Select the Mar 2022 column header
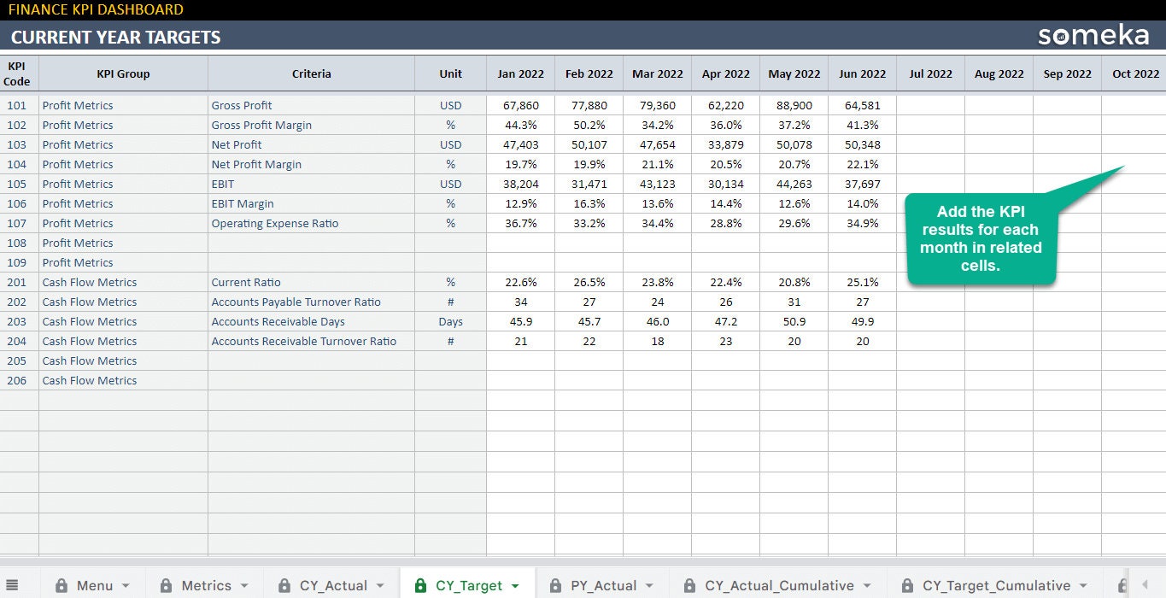Screen dimensions: 1166x598 point(658,73)
